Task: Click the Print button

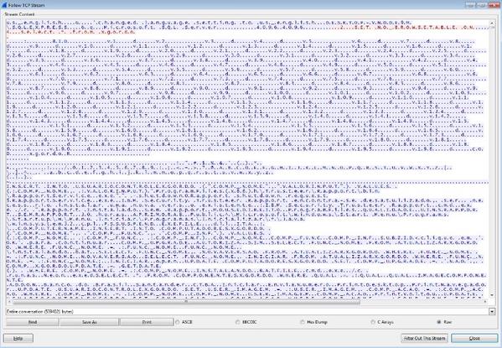Action: (x=147, y=322)
